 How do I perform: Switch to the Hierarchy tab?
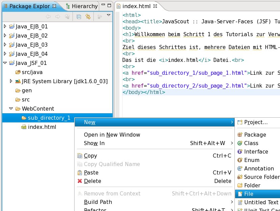(x=82, y=6)
